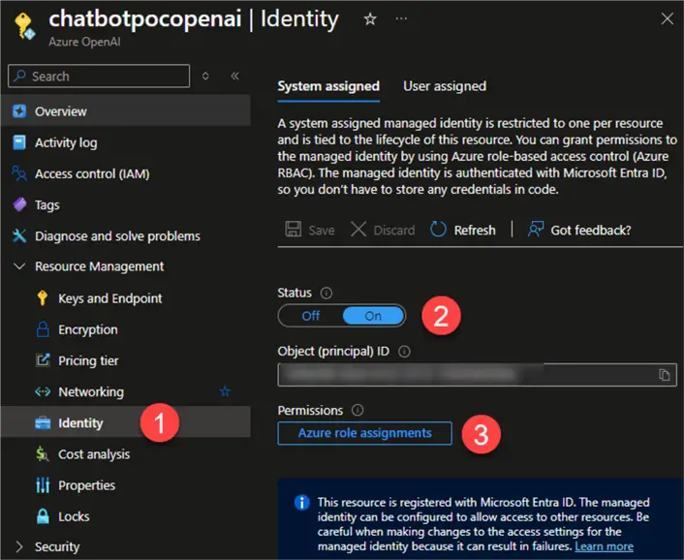684x560 pixels.
Task: Copy the Object principal ID
Action: (x=665, y=375)
